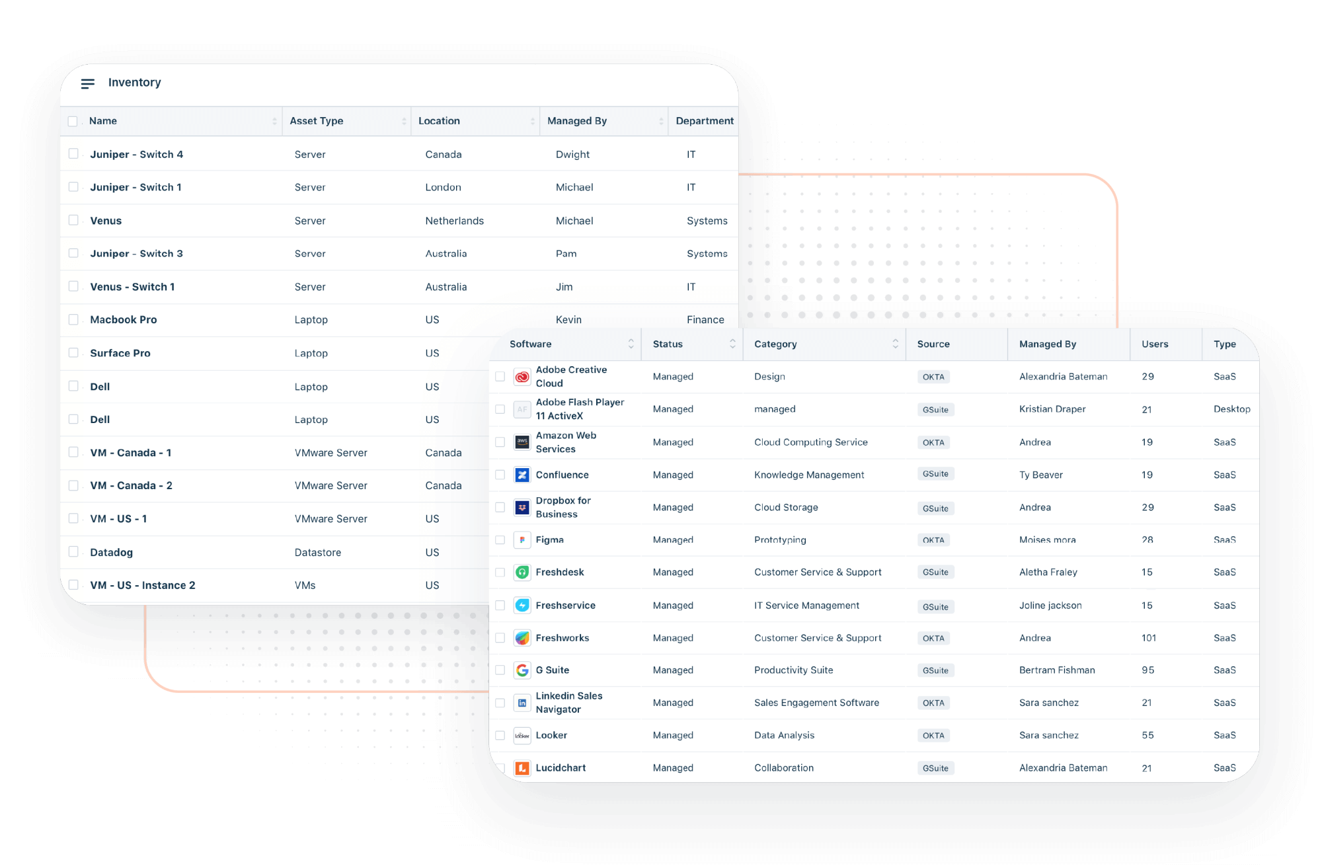Image resolution: width=1322 pixels, height=868 pixels.
Task: Check the Juniper - Switch 4 row
Action: pos(73,154)
